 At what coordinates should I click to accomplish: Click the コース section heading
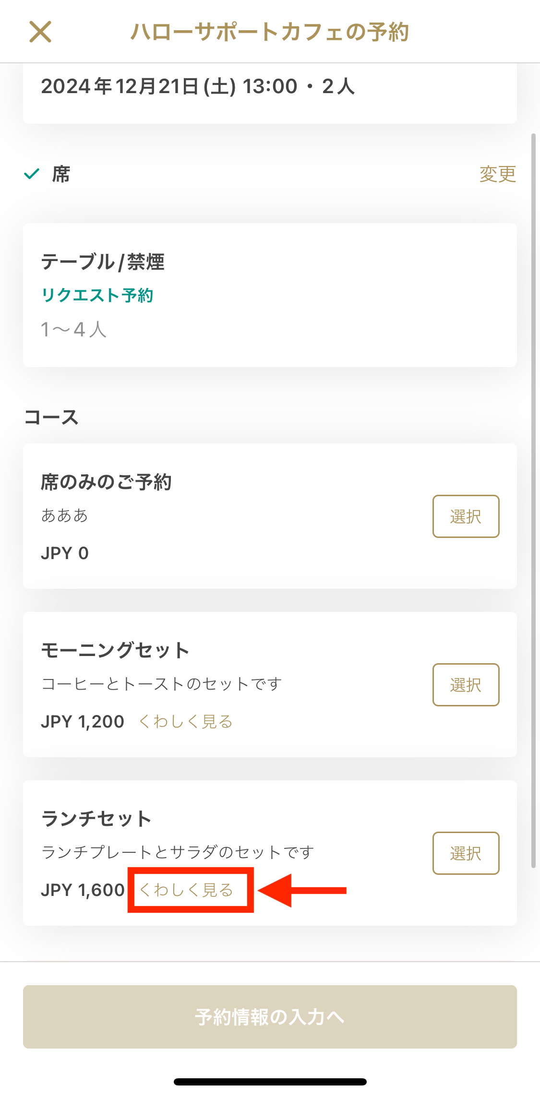coord(51,417)
